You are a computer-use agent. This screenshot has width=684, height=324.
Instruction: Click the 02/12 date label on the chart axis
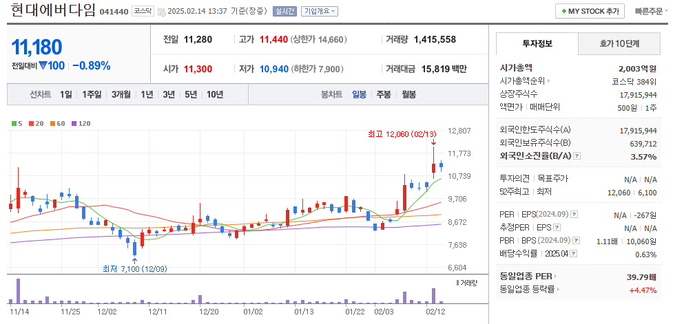[x=435, y=312]
